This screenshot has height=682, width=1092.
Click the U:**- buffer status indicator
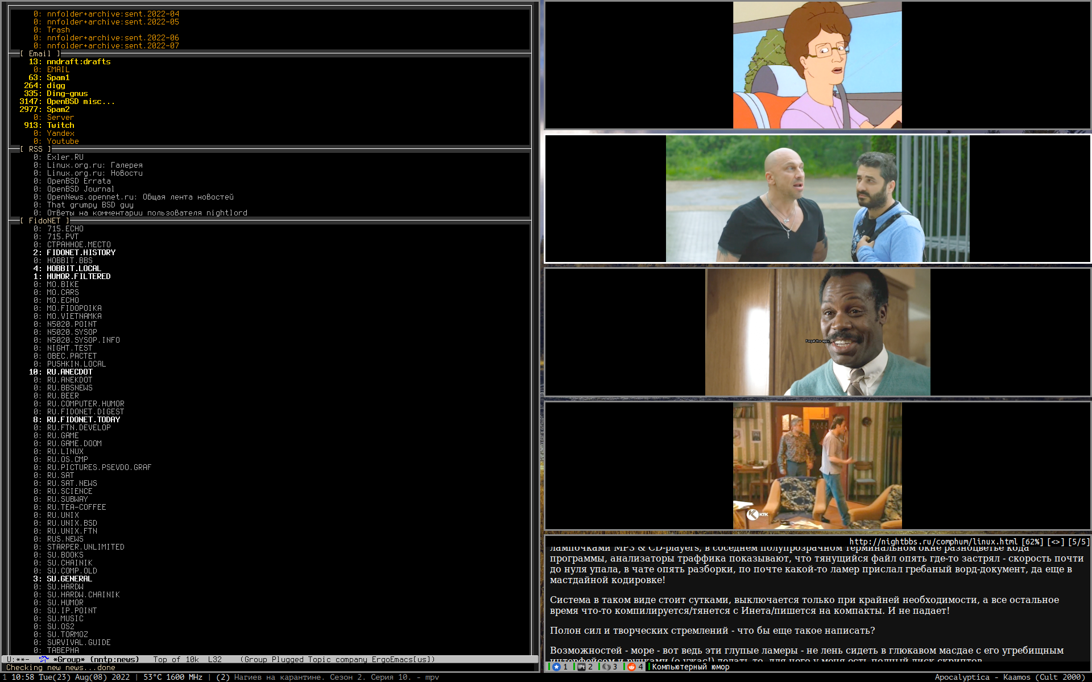(18, 659)
